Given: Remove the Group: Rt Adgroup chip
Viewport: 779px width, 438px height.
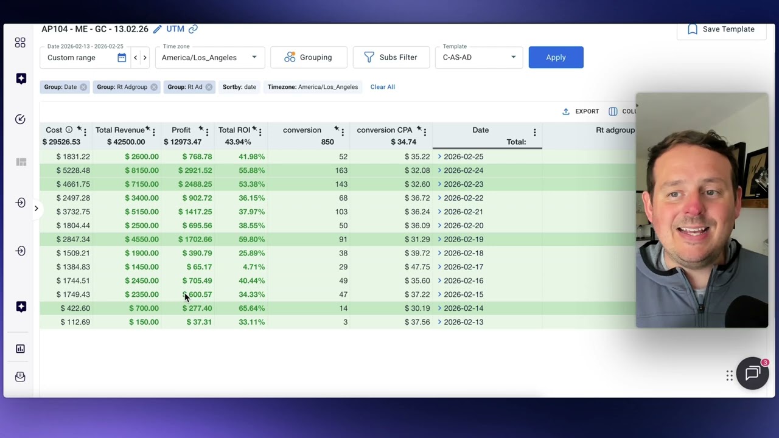Looking at the screenshot, I should (153, 87).
